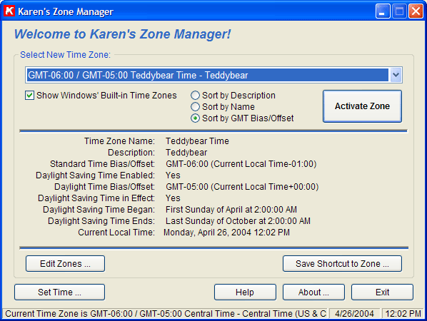Click the Current Time Zone status bar text
The image size is (427, 321).
coord(165,314)
